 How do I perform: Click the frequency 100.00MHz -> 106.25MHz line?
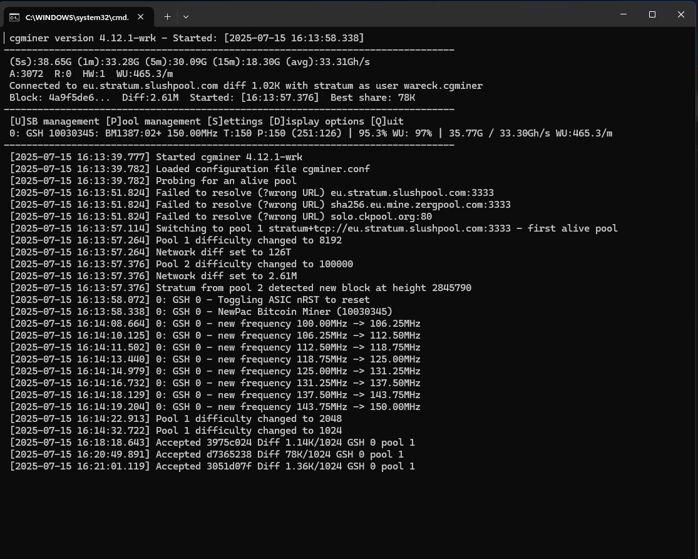pyautogui.click(x=215, y=324)
